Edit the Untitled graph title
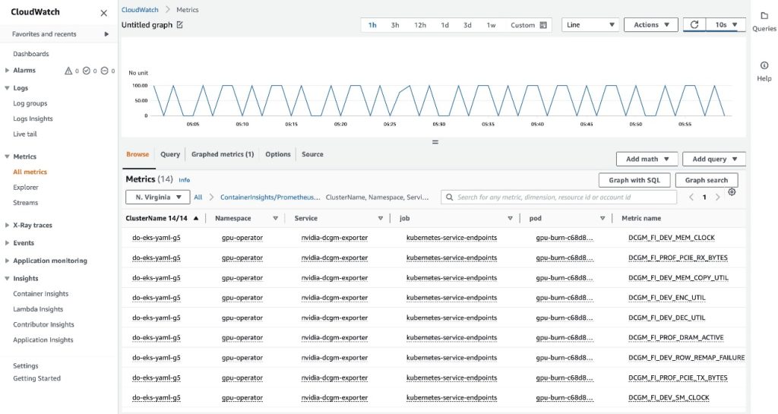The width and height of the screenshot is (778, 414). [179, 25]
